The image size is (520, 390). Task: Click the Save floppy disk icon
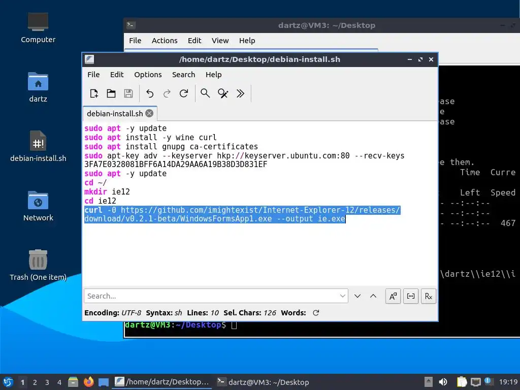128,93
